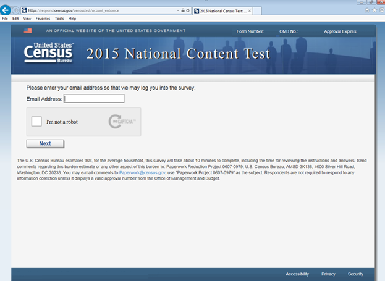
Task: Check the I'm not a robot checkbox
Action: point(36,122)
